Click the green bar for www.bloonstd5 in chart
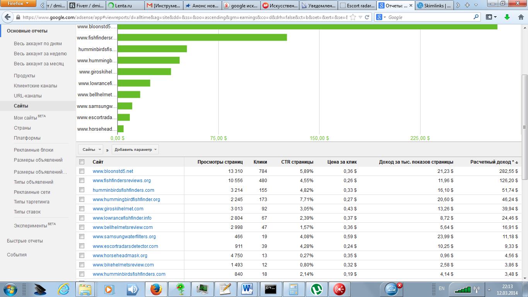The height and width of the screenshot is (297, 528). click(x=307, y=26)
